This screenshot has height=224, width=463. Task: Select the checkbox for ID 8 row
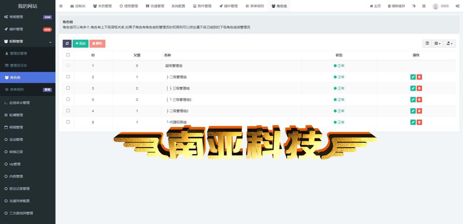68,122
